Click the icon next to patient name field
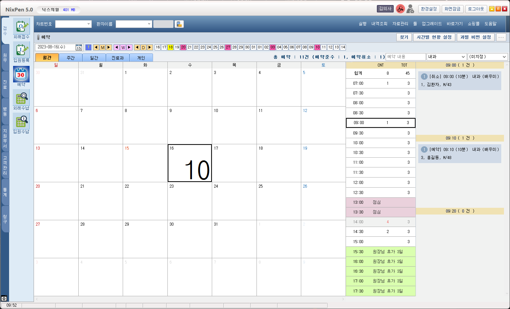 point(179,24)
